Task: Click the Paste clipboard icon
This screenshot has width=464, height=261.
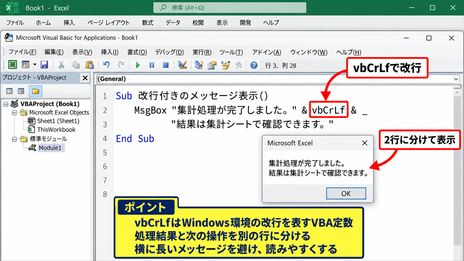Action: click(x=89, y=65)
